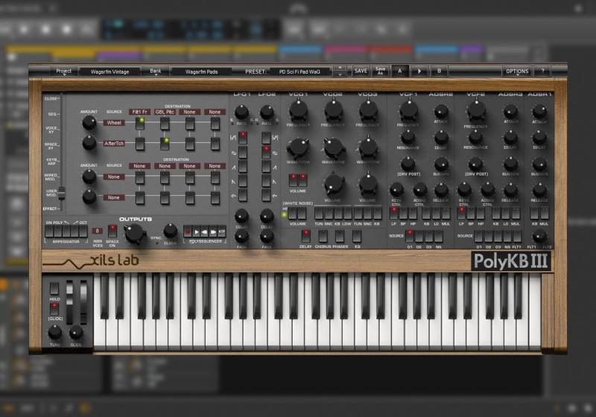This screenshot has width=596, height=417.
Task: Toggle the Space On switch
Action: [112, 231]
